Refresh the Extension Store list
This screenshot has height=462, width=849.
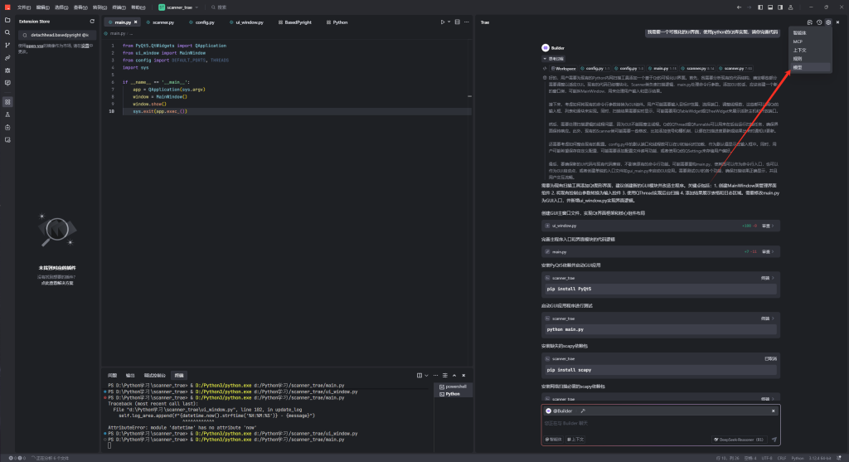pos(92,22)
